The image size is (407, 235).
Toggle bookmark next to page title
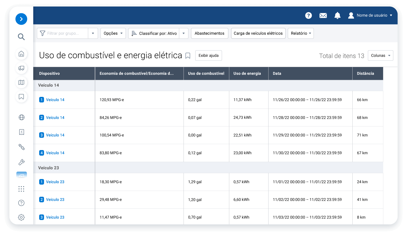click(x=188, y=56)
